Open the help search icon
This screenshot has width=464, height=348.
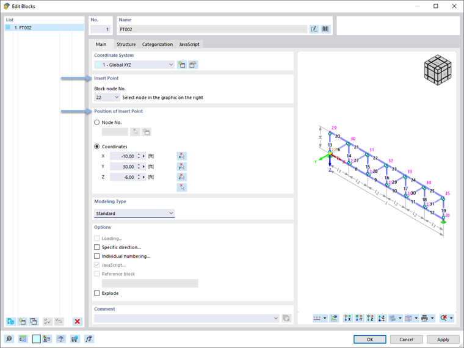[9, 339]
